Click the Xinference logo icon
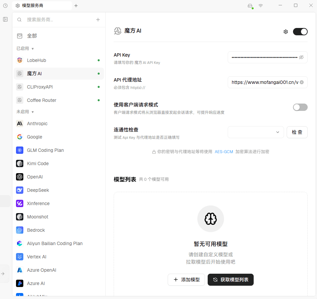Screen dimensions: 317x299 (x=20, y=203)
